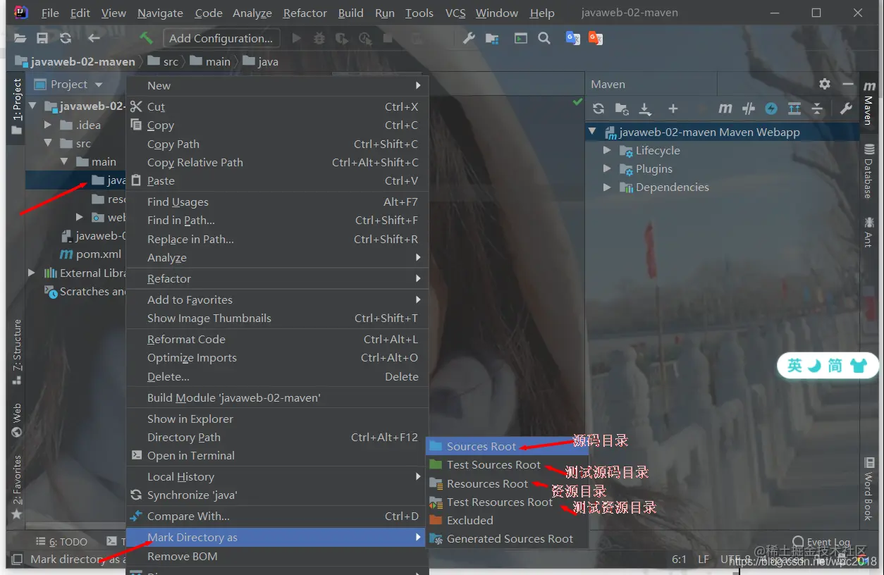Open Add Configuration dropdown

coord(221,39)
